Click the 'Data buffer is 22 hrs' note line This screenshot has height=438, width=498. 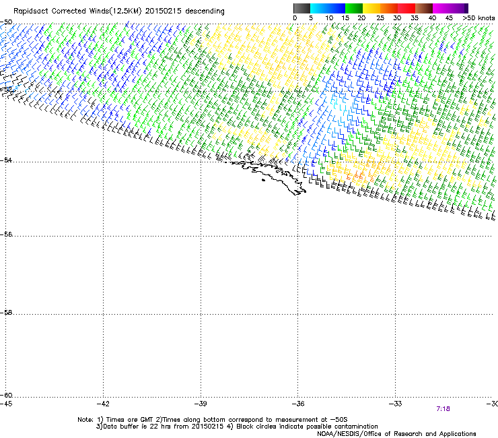point(237,427)
